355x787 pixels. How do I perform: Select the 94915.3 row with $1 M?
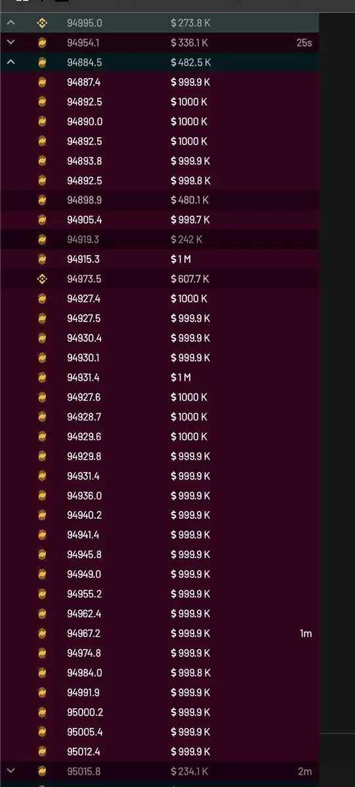click(x=159, y=259)
